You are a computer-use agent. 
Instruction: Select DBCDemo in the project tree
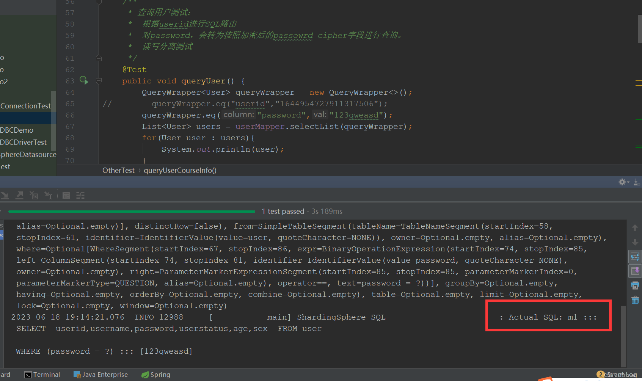click(x=17, y=130)
